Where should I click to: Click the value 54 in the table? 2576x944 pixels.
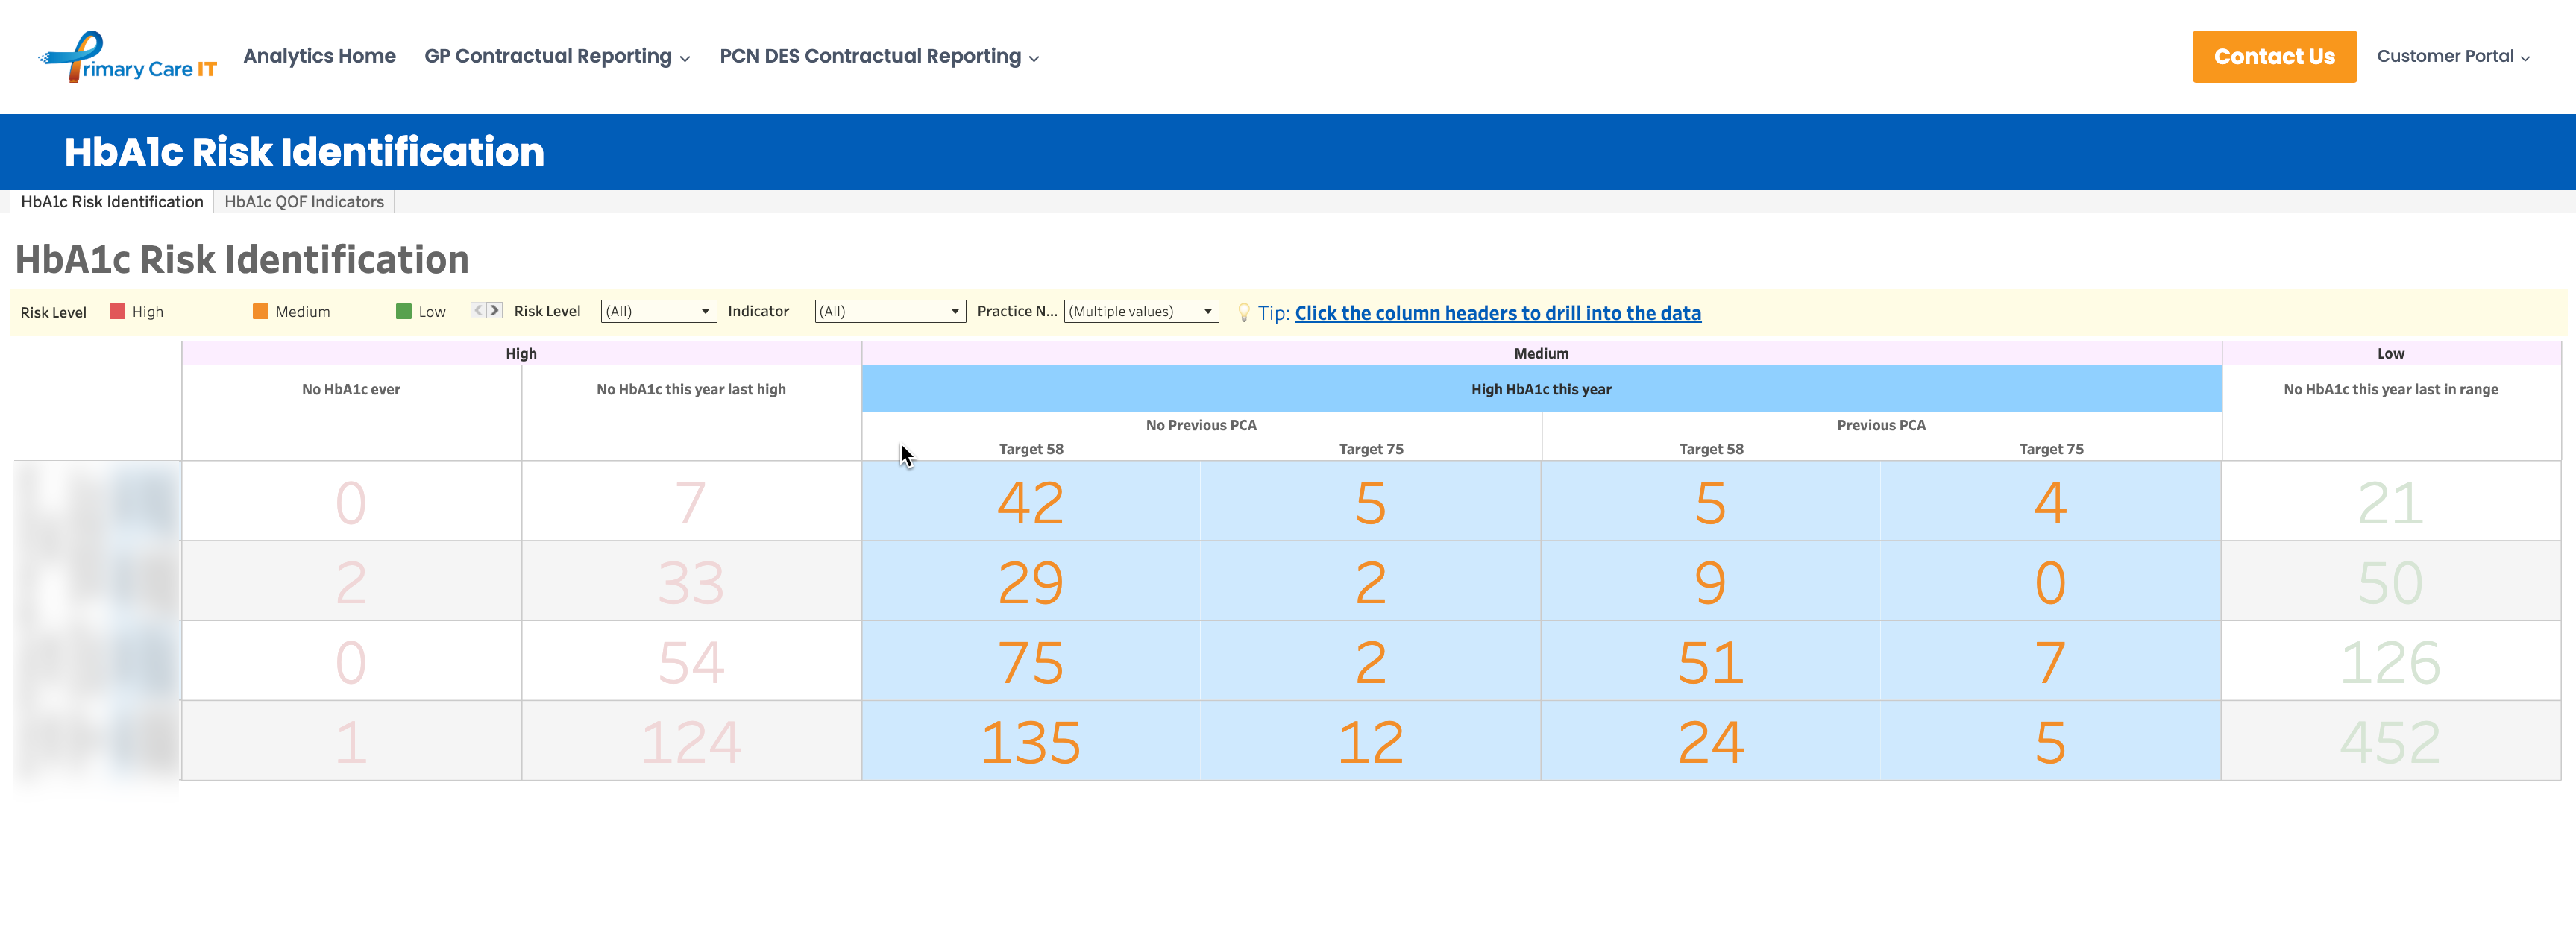pyautogui.click(x=691, y=663)
